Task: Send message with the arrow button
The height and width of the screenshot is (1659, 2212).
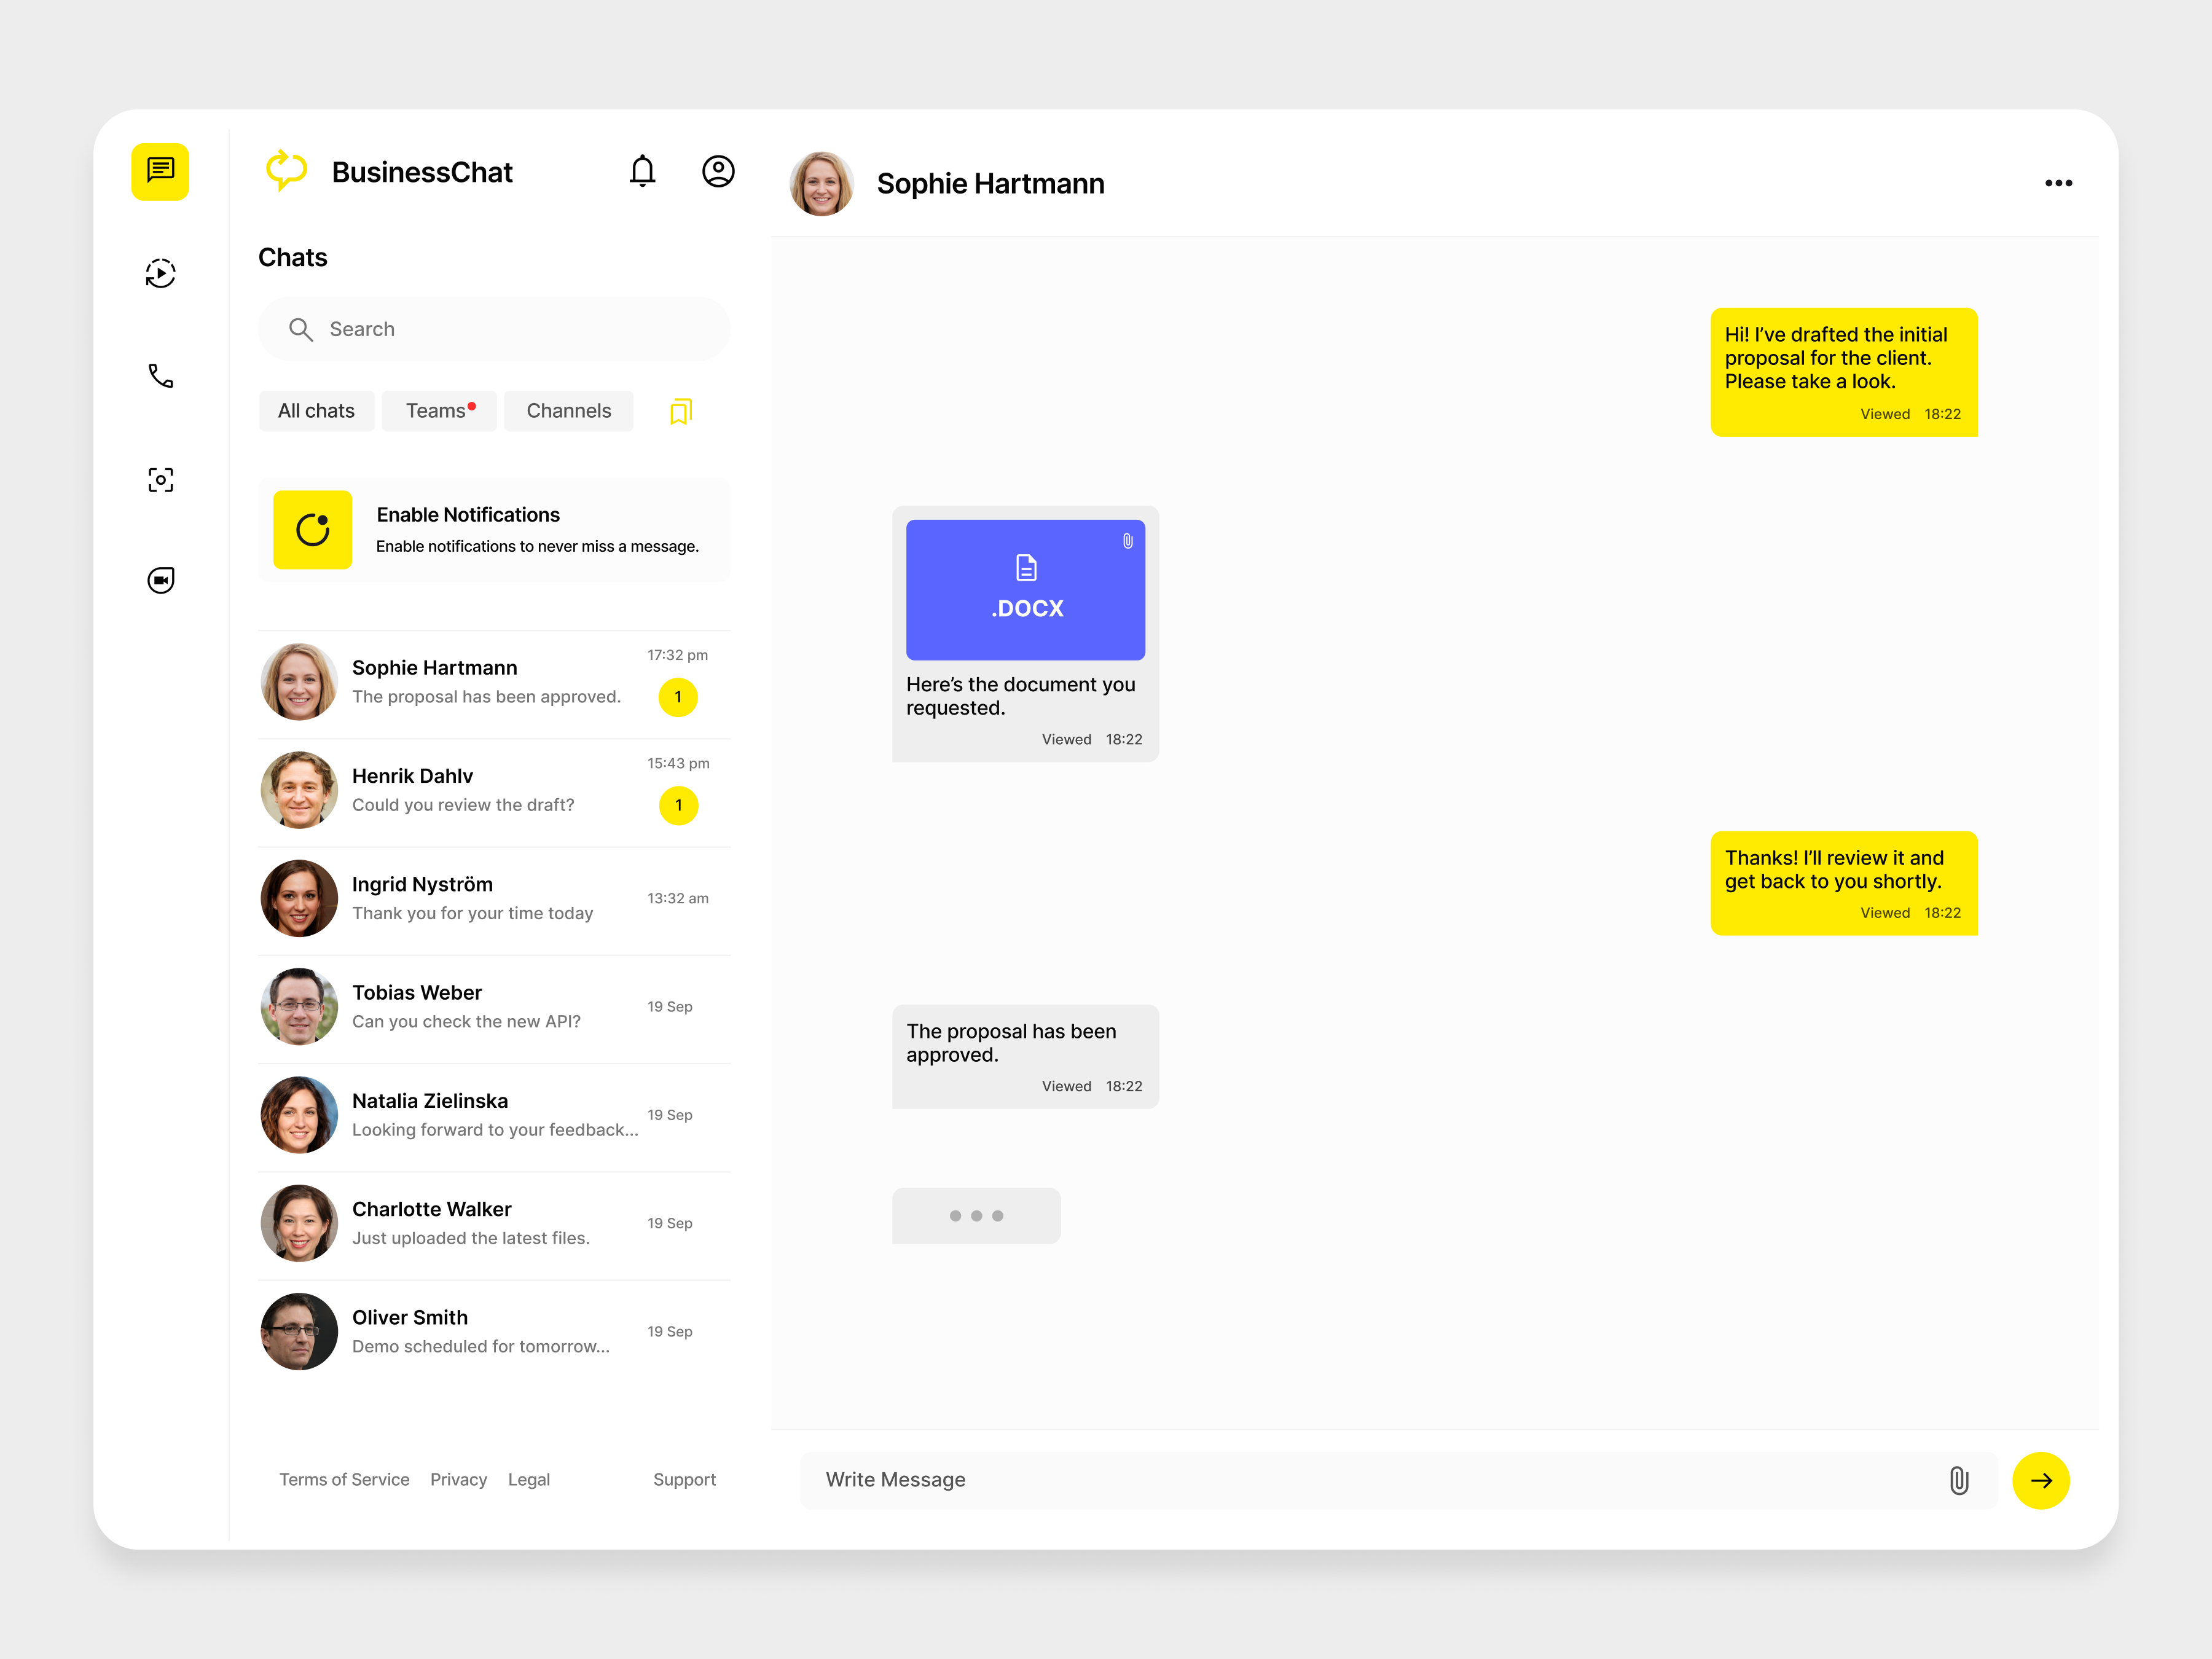Action: coord(2040,1480)
